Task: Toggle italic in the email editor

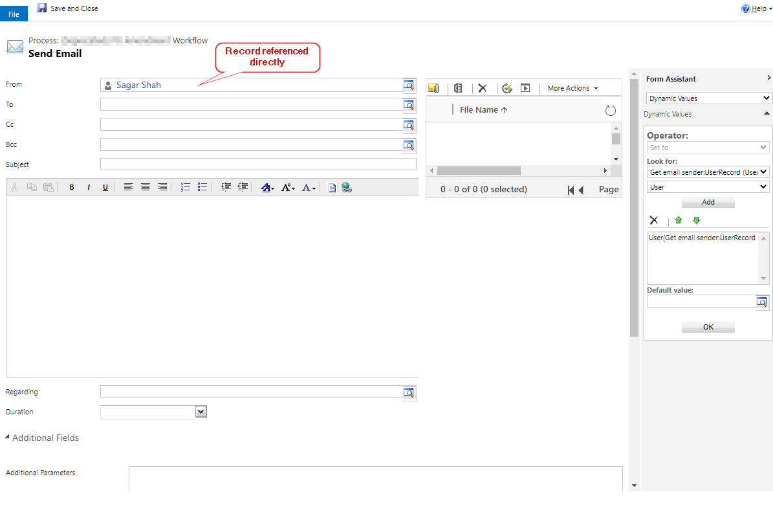Action: coord(89,187)
